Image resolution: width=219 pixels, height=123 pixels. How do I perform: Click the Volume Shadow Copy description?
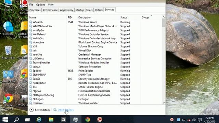[x=91, y=46]
